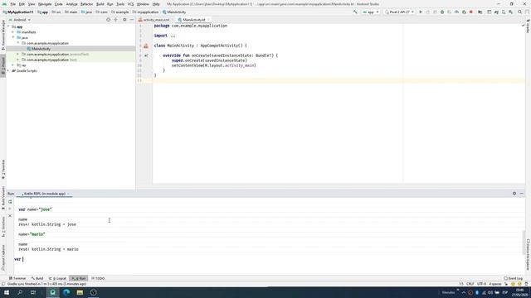The image size is (531, 298).
Task: Click the red Stop button
Action: pyautogui.click(x=470, y=12)
